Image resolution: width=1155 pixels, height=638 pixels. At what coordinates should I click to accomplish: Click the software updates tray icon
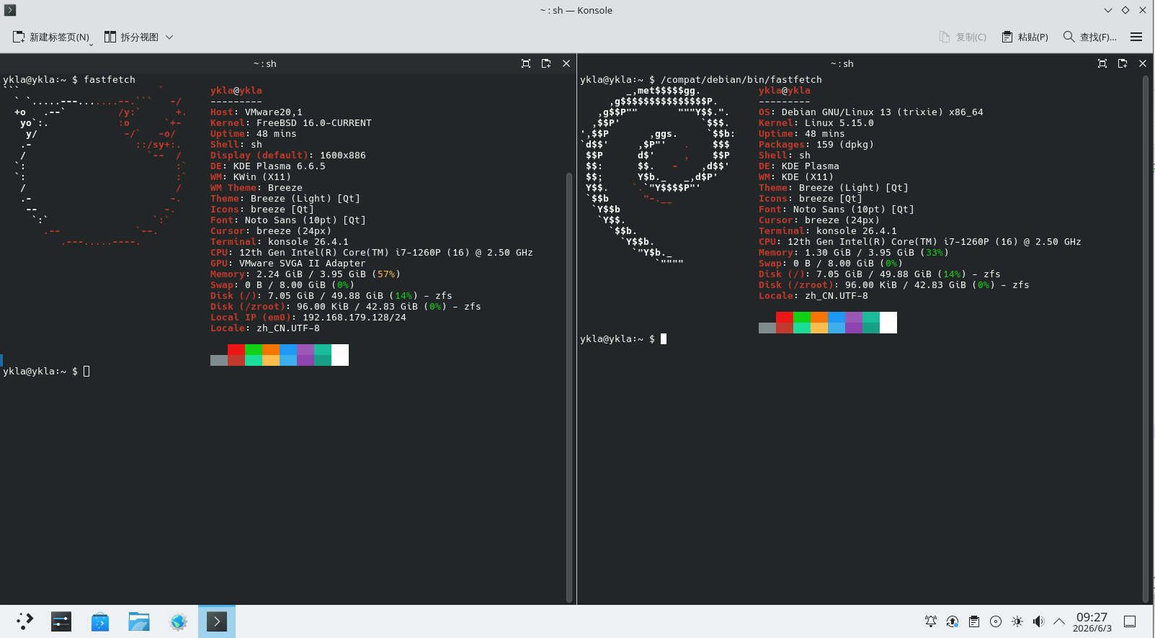click(x=953, y=621)
